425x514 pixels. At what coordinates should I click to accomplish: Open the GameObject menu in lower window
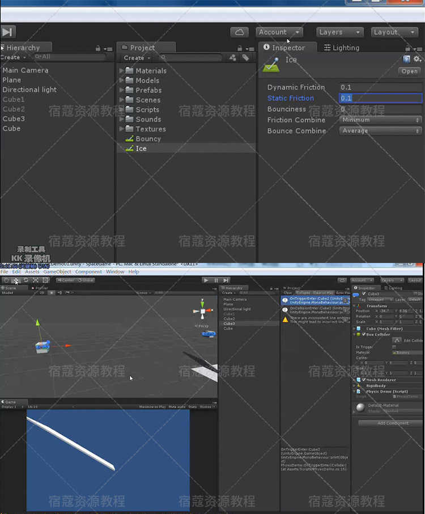(x=57, y=272)
